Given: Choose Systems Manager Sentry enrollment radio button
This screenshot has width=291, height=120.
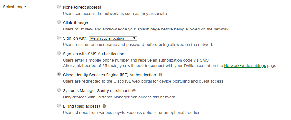Looking at the screenshot, I should click(x=59, y=90).
